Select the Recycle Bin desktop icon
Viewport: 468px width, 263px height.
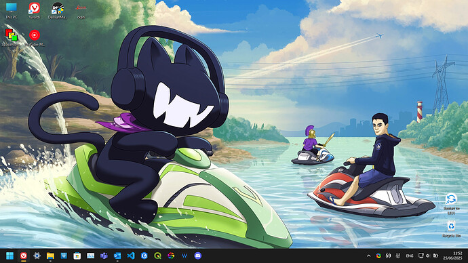(451, 229)
